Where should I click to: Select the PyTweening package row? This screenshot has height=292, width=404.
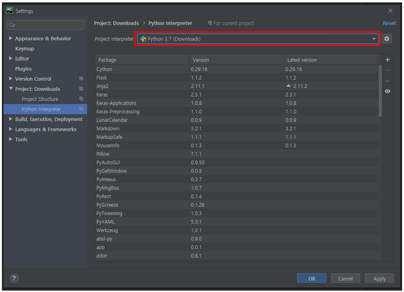tap(237, 213)
